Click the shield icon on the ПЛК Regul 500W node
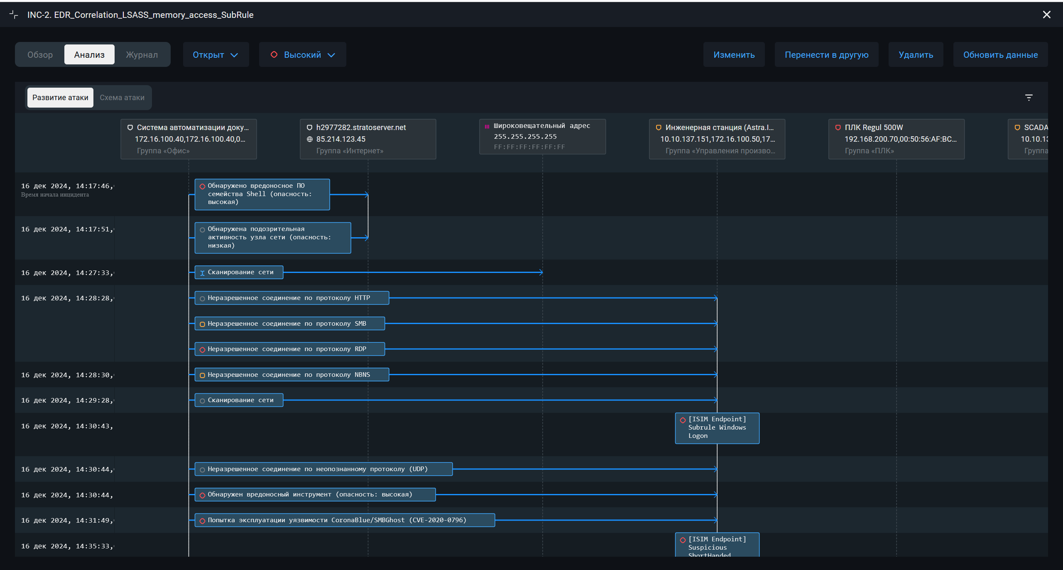1063x570 pixels. (838, 128)
